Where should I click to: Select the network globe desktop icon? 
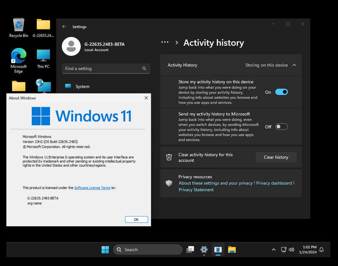[x=43, y=86]
